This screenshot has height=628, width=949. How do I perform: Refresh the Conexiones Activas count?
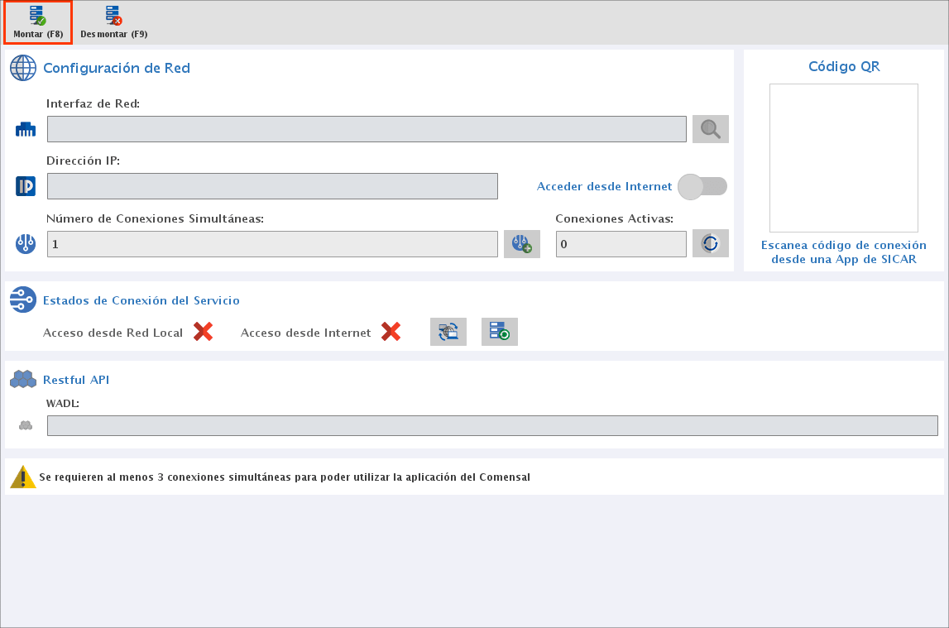pyautogui.click(x=710, y=244)
